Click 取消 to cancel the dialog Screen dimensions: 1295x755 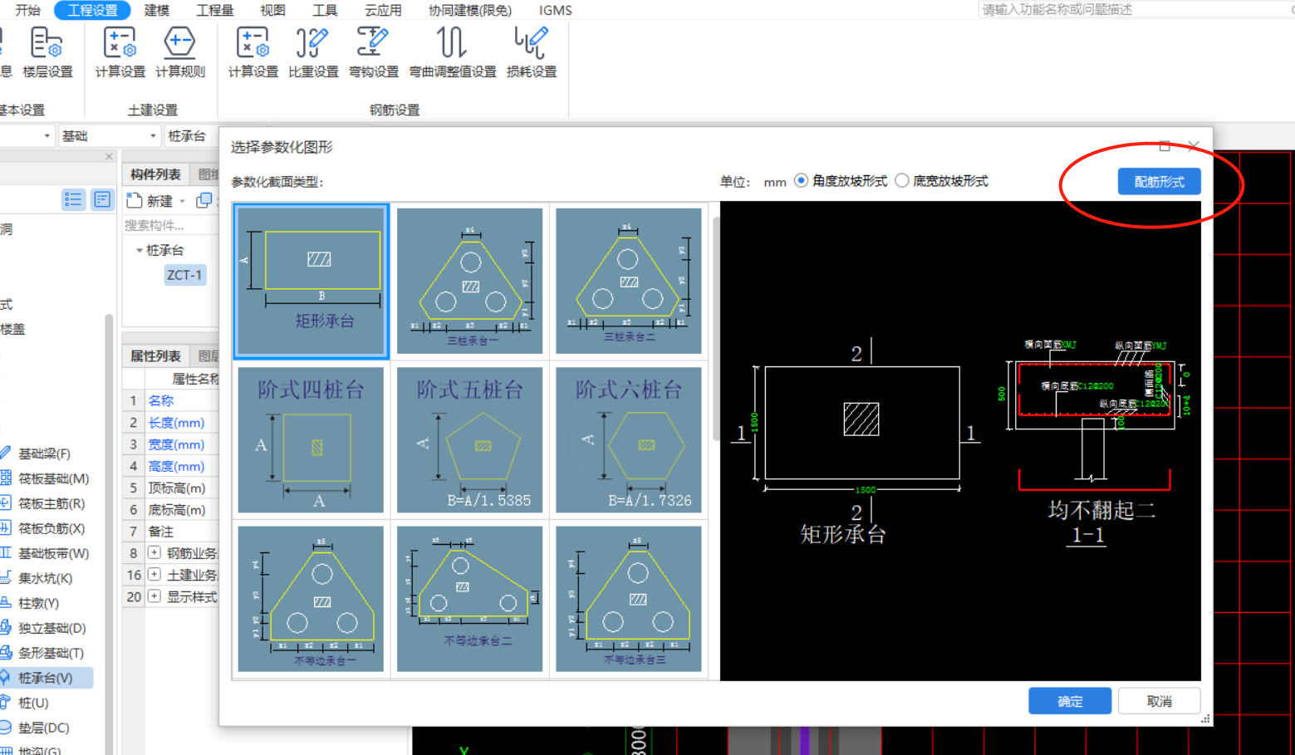click(x=1159, y=701)
